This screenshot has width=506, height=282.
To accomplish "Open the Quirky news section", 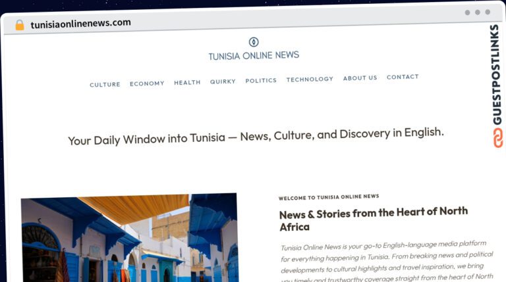I will (x=223, y=82).
